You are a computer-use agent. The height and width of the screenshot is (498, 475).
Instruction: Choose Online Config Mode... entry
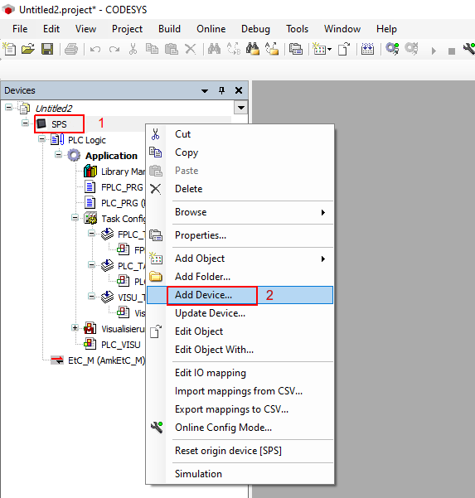click(240, 428)
